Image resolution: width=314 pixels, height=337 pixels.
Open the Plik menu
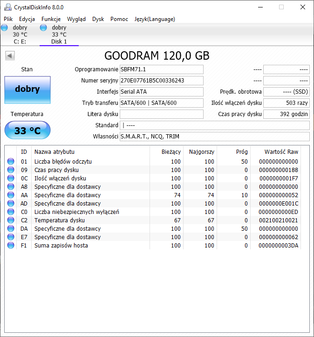8,19
